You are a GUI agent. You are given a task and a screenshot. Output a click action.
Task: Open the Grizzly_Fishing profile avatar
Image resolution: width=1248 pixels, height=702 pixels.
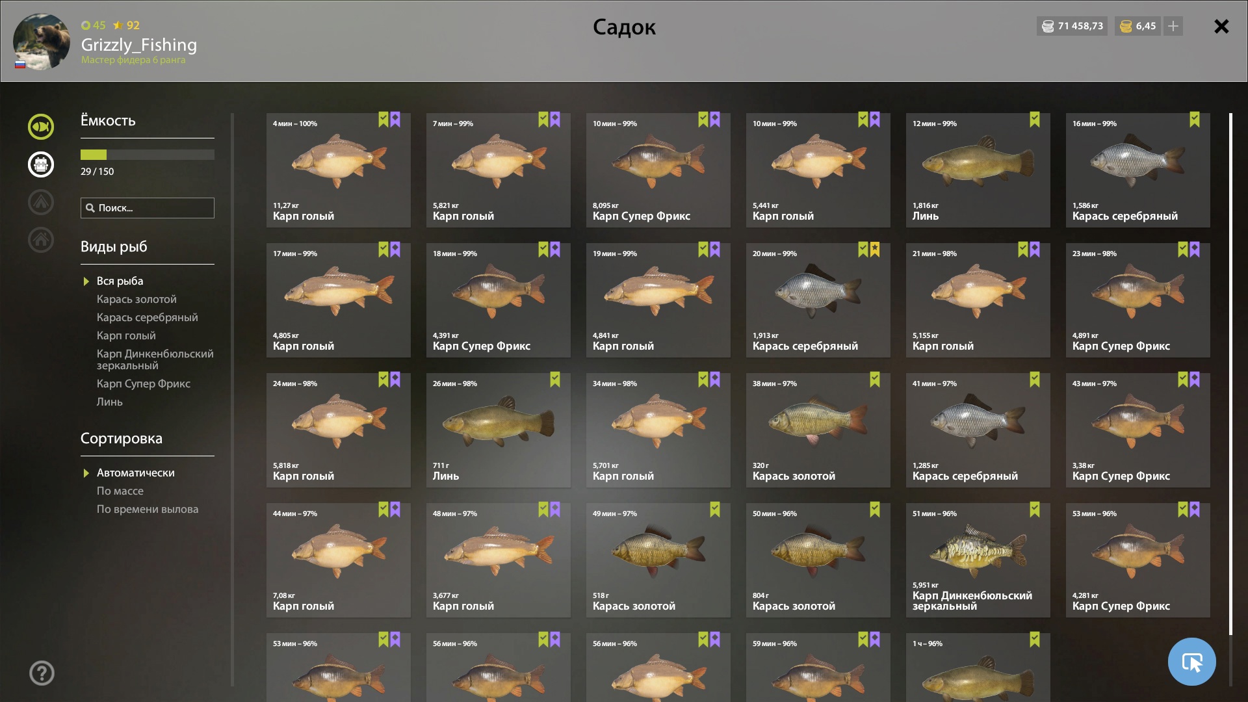pos(42,42)
